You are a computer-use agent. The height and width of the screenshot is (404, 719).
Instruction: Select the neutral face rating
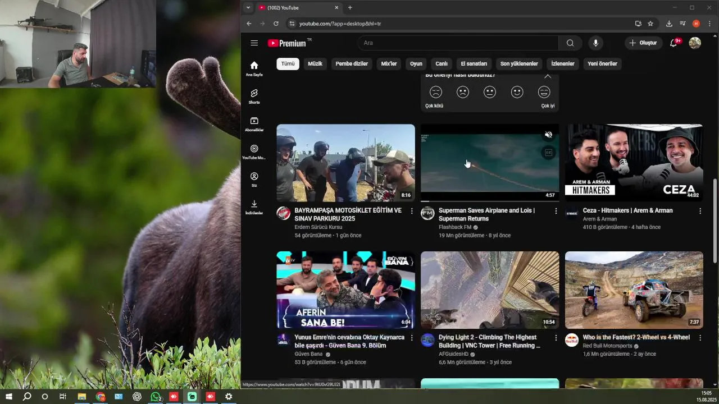490,92
